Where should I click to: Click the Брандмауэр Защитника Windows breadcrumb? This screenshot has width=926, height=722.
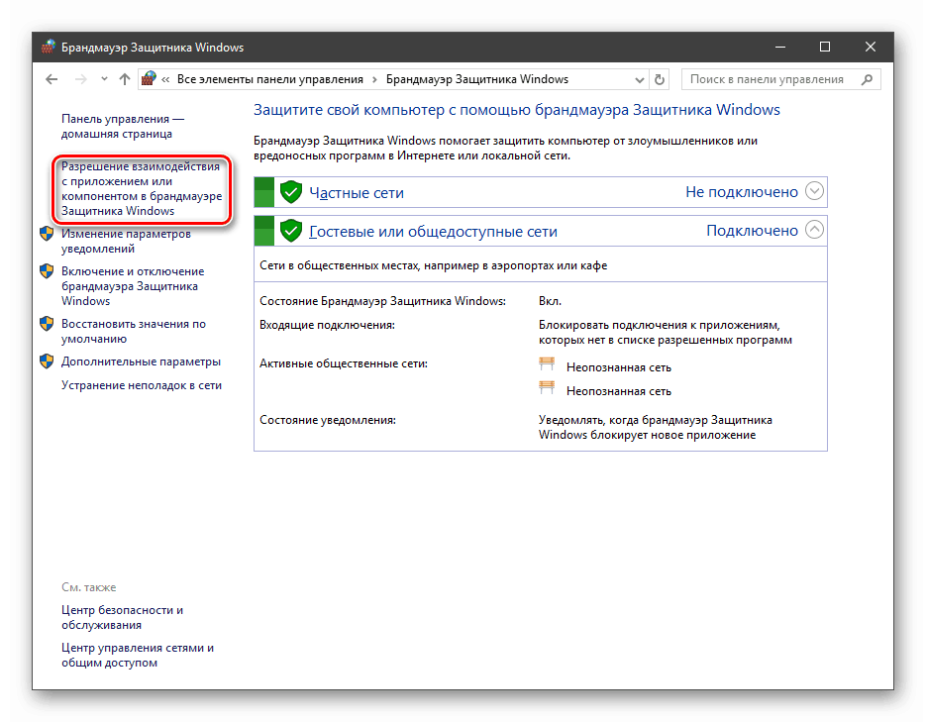click(476, 79)
